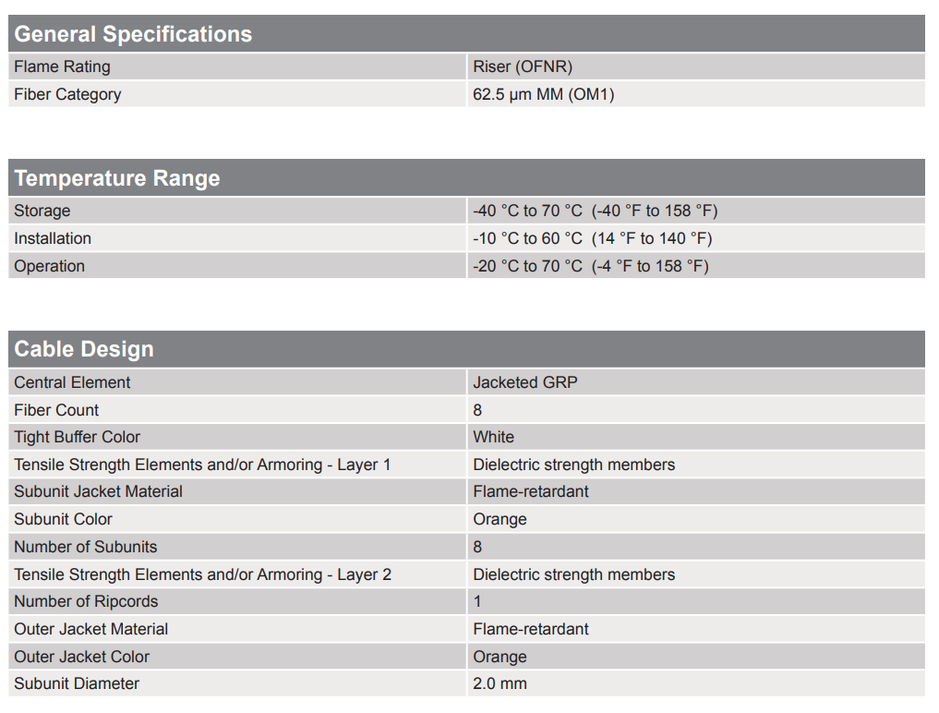
Task: Click the Cable Design section header
Action: pyautogui.click(x=84, y=349)
